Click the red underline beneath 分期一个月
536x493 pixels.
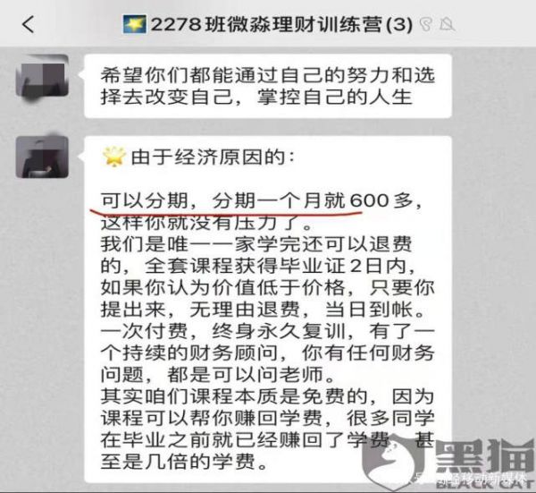coord(226,212)
